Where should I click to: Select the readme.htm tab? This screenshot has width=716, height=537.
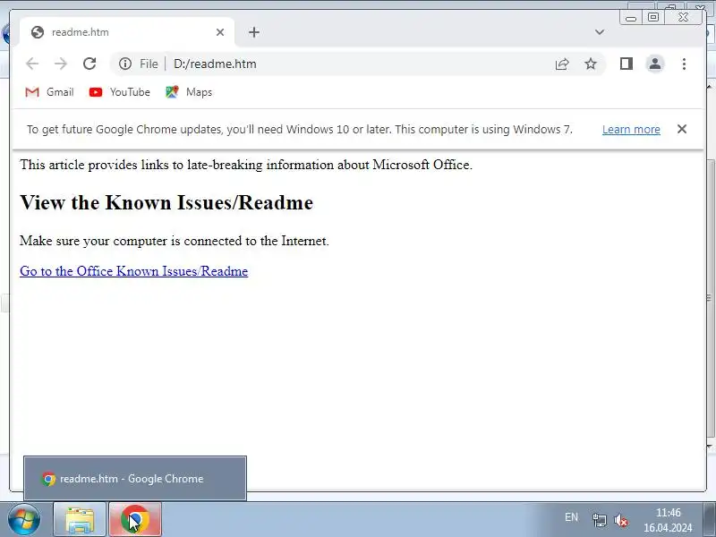tap(127, 32)
